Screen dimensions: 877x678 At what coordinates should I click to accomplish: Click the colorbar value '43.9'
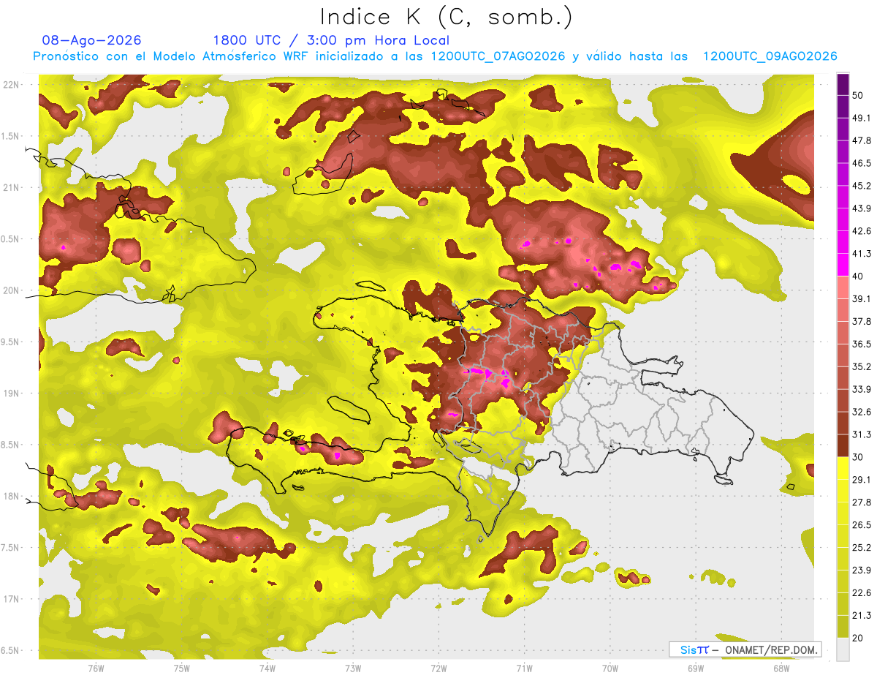click(x=862, y=208)
